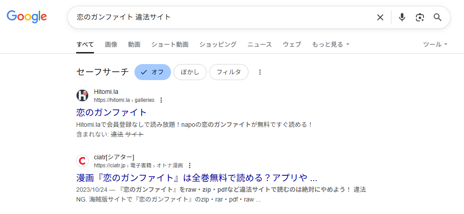The height and width of the screenshot is (214, 464).
Task: Clear the search box with the X icon
Action: 380,17
